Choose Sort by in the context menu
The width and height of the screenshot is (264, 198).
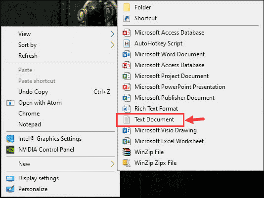point(28,45)
